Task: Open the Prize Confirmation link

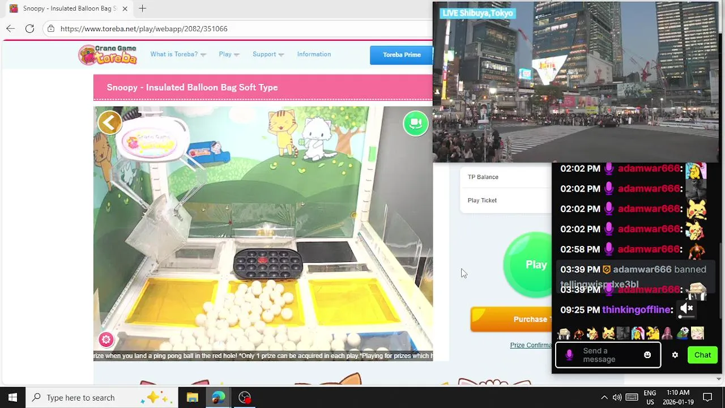Action: point(531,345)
